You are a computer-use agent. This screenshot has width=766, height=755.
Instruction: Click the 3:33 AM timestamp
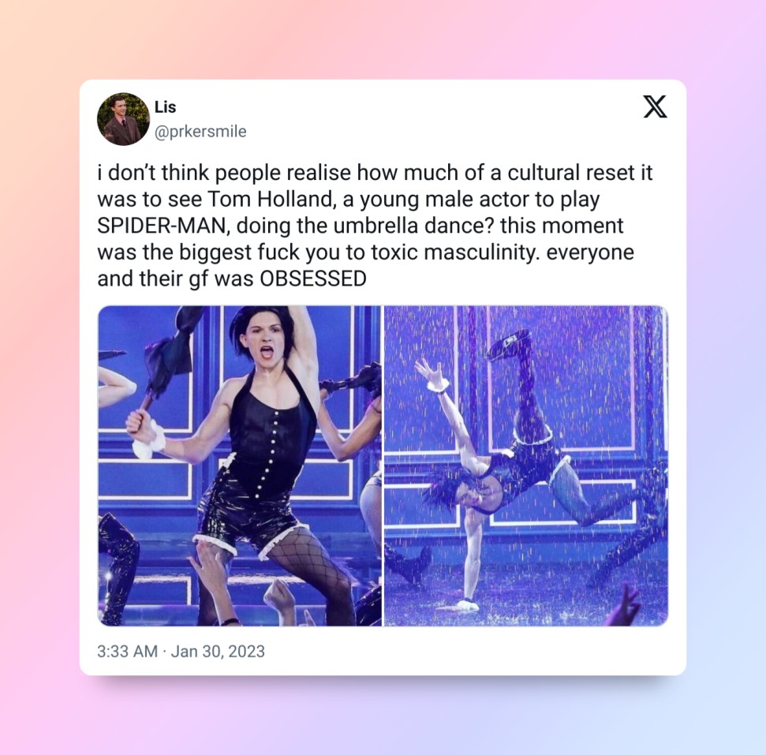127,651
